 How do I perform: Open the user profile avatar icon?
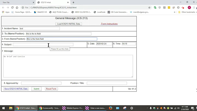pyautogui.click(x=189, y=8)
